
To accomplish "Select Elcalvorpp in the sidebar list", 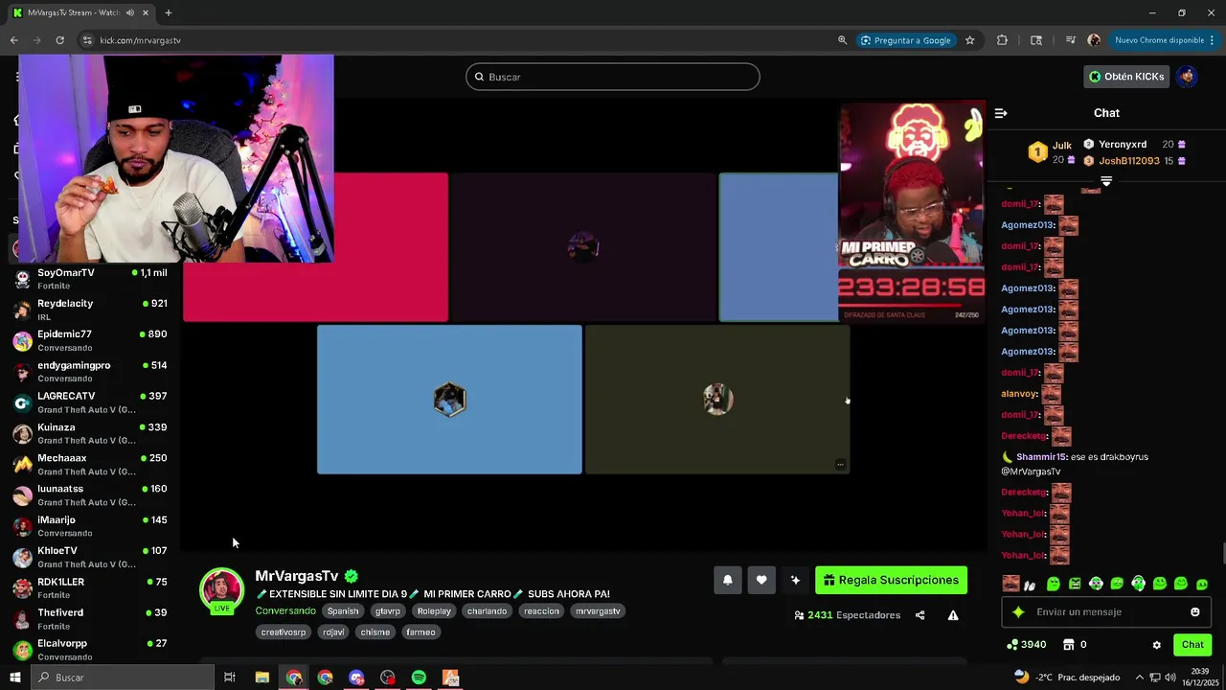I will 90,650.
